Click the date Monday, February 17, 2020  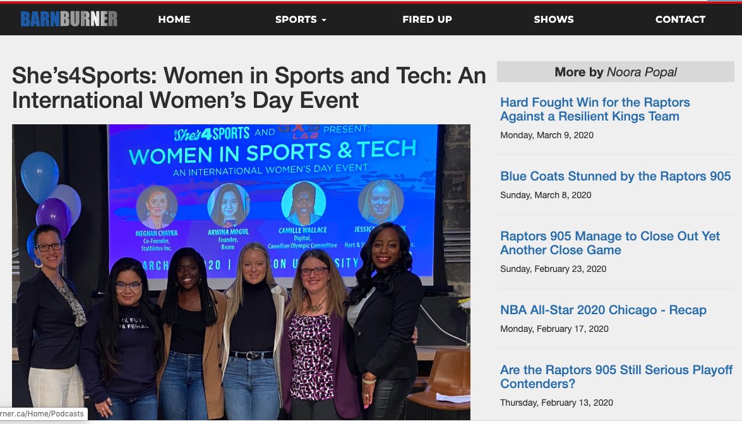554,329
